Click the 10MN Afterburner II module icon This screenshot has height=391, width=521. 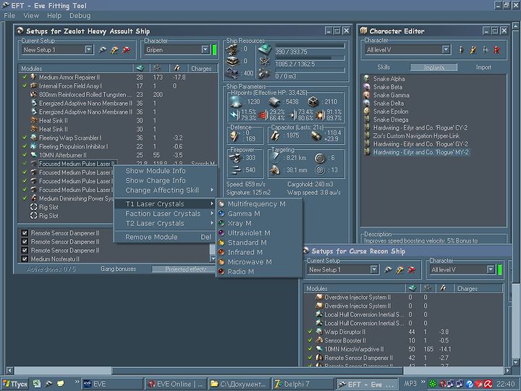(33, 155)
